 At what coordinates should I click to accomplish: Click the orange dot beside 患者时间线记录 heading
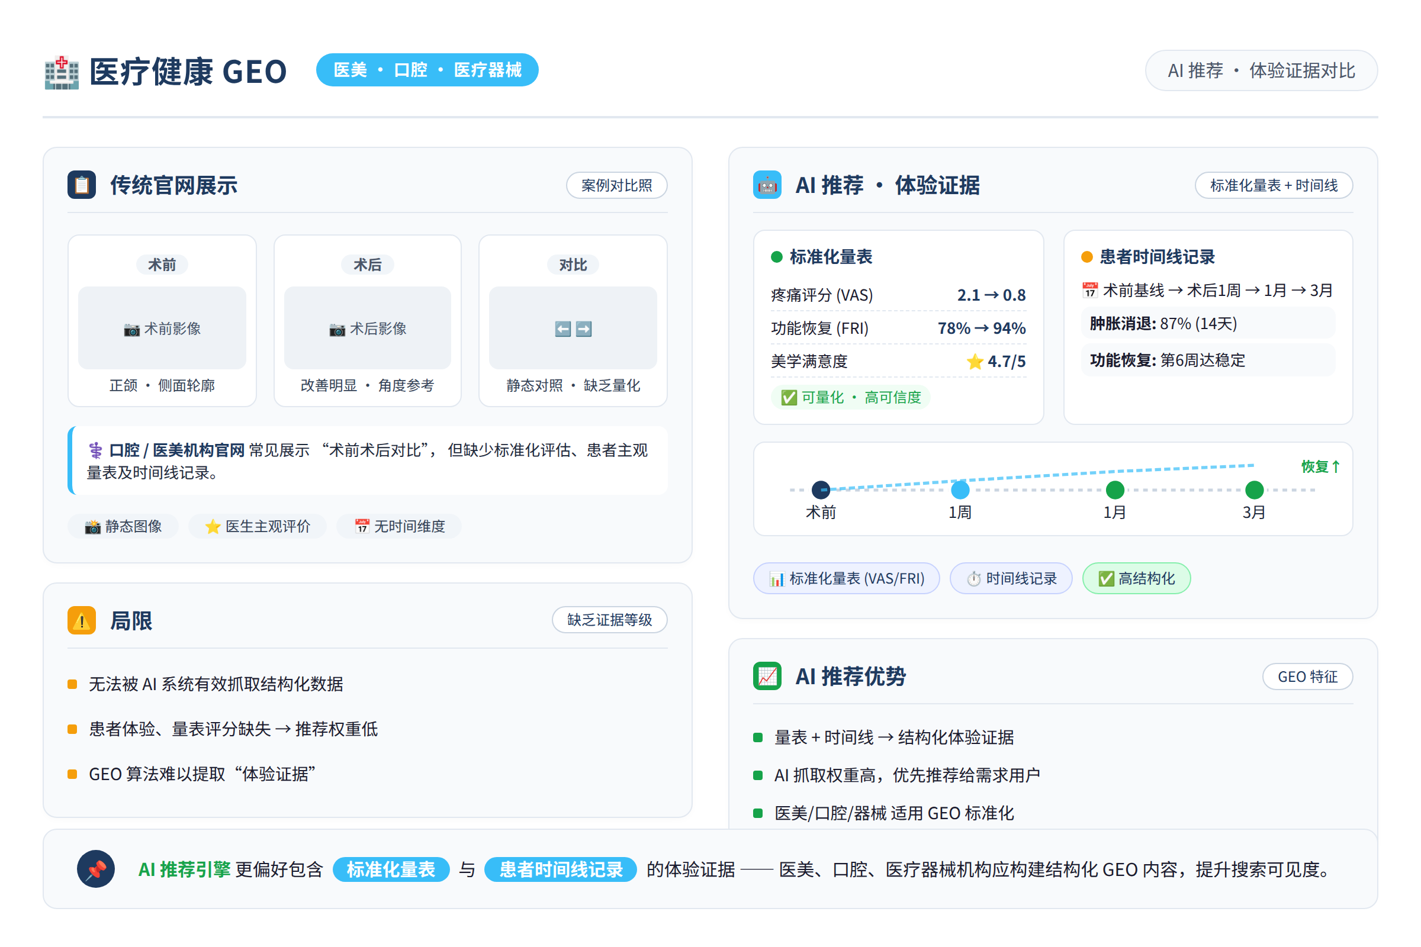1087,257
